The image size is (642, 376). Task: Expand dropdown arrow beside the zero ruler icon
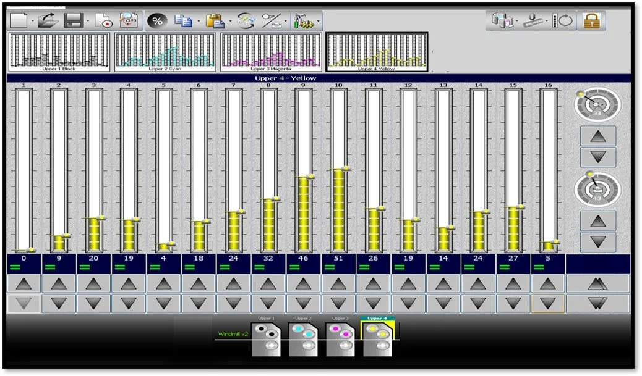(x=547, y=21)
